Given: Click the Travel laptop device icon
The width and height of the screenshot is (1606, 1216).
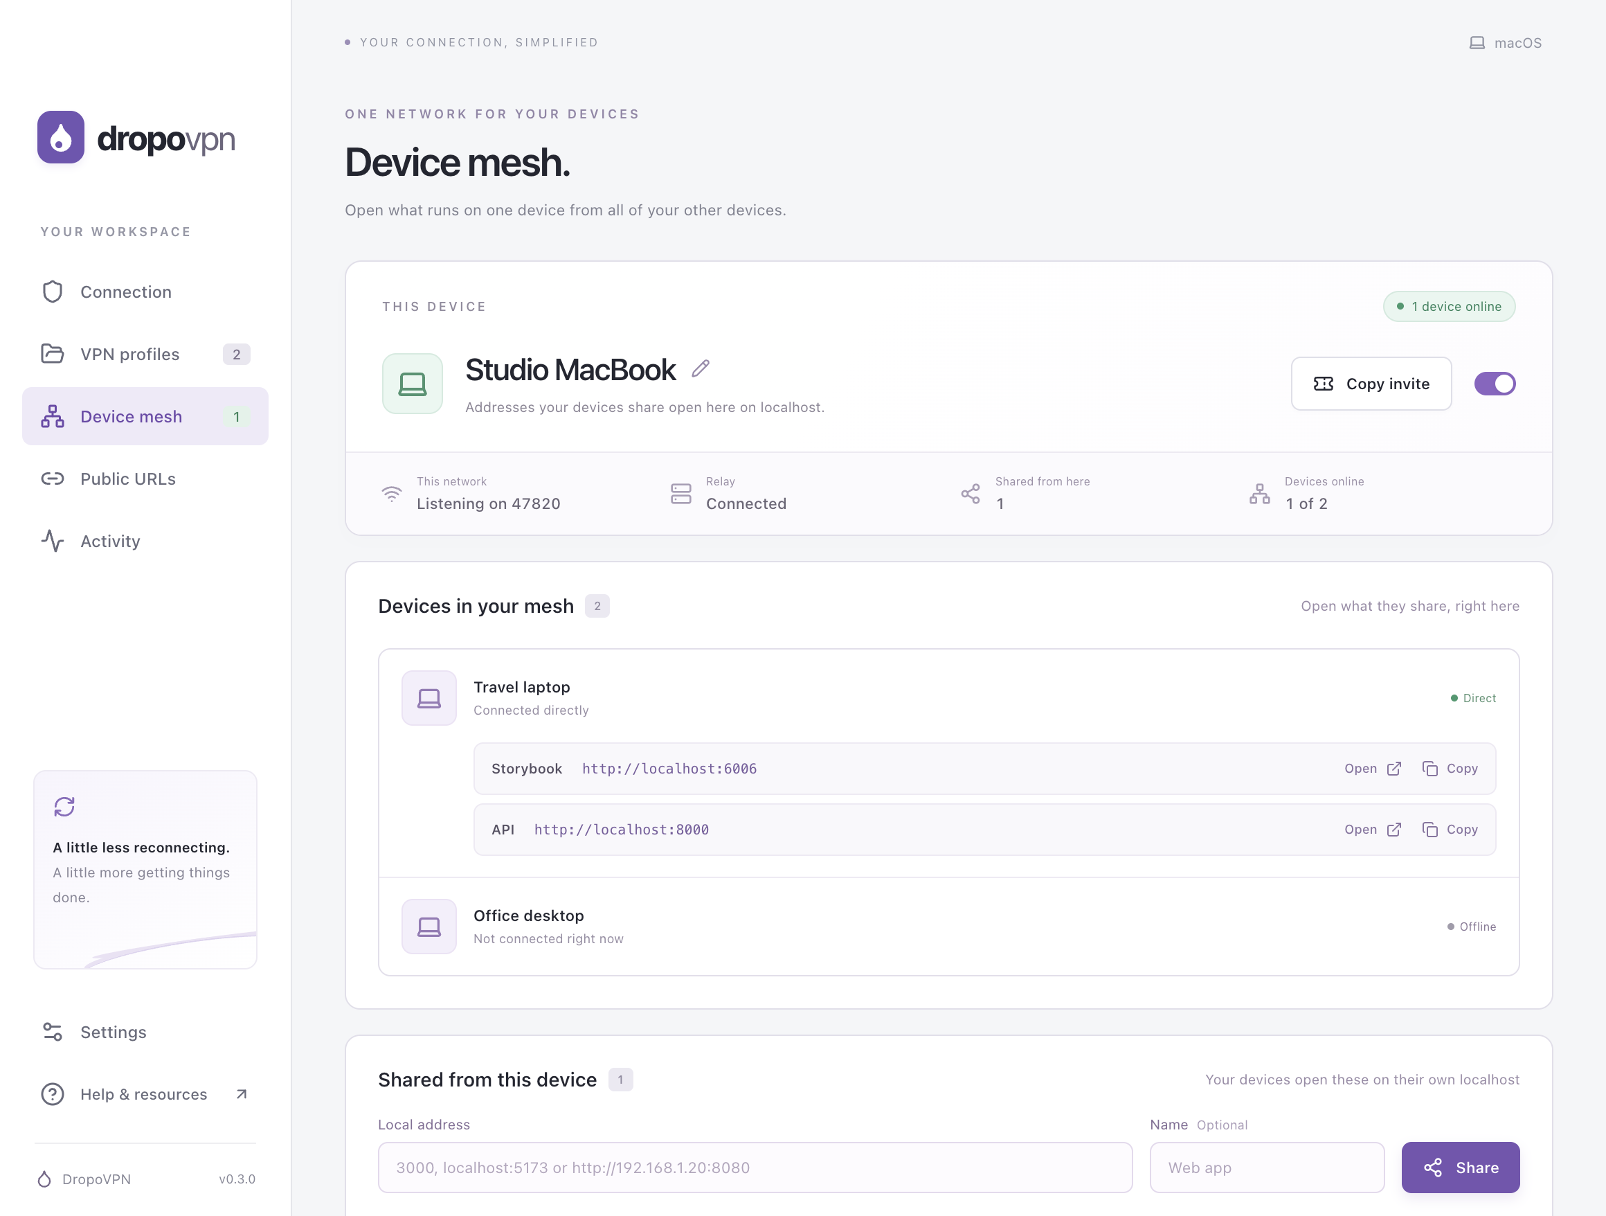Looking at the screenshot, I should pos(429,698).
